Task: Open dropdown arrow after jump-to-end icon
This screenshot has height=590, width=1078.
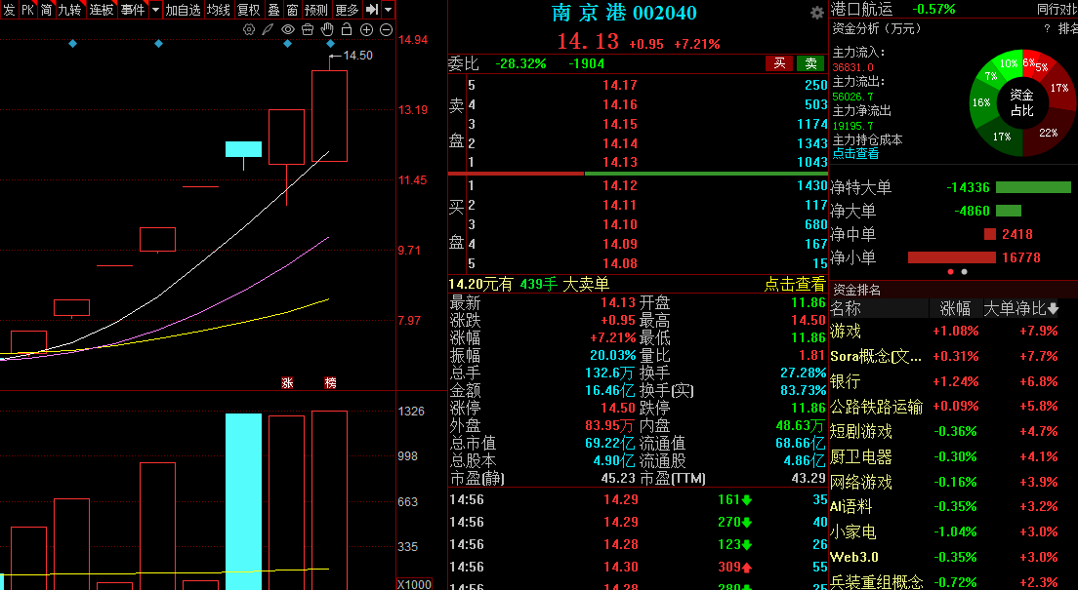Action: click(389, 10)
